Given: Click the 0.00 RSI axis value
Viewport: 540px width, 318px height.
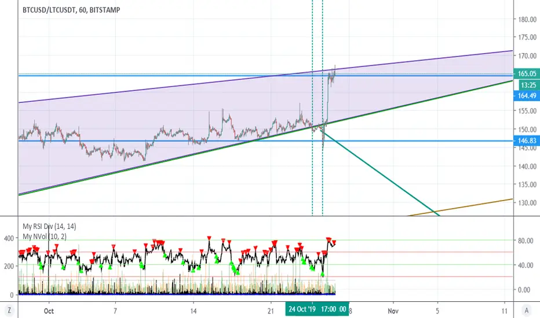Looking at the screenshot, I should coord(524,290).
